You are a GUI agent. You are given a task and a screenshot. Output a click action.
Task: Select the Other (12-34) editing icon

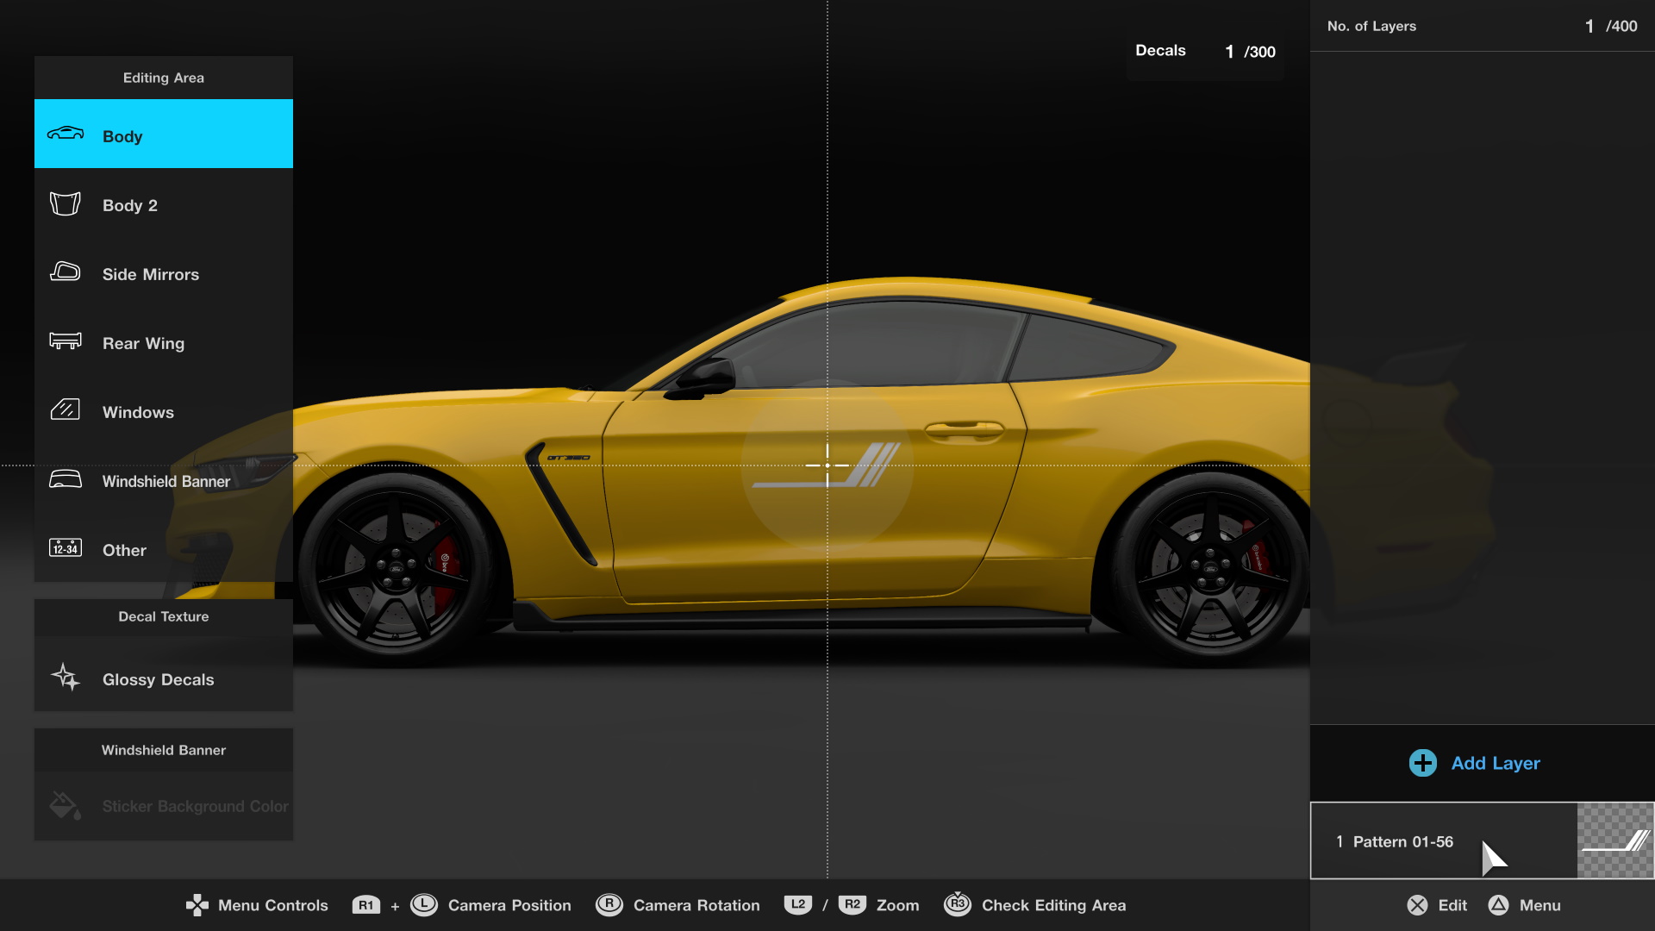coord(66,549)
